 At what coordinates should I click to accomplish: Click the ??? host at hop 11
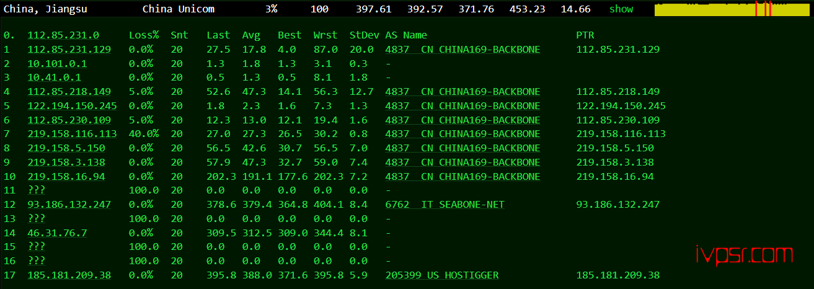click(37, 190)
